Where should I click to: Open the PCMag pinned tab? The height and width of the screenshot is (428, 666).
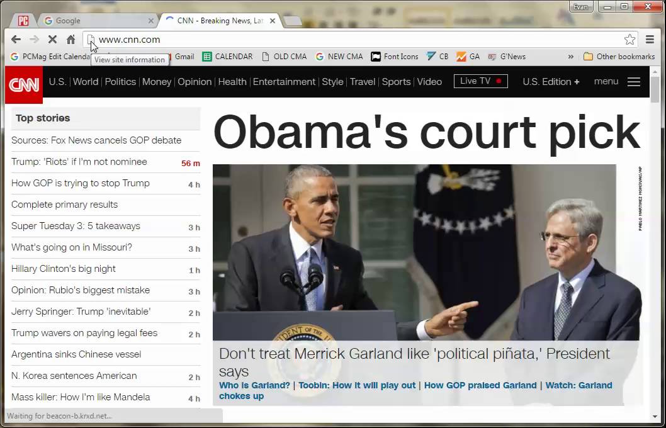[23, 20]
